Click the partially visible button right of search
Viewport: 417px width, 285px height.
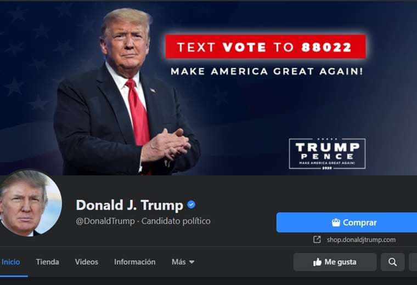[413, 262]
